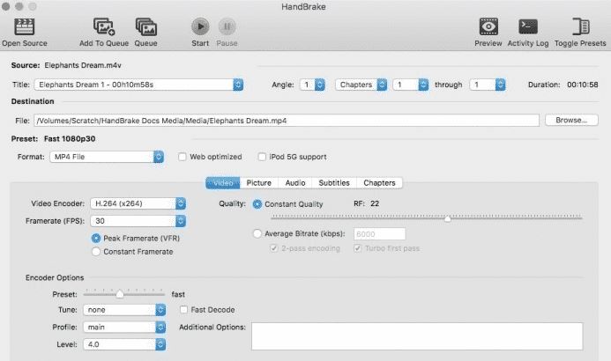Open the Angle dropdown
The width and height of the screenshot is (611, 361).
click(x=312, y=85)
